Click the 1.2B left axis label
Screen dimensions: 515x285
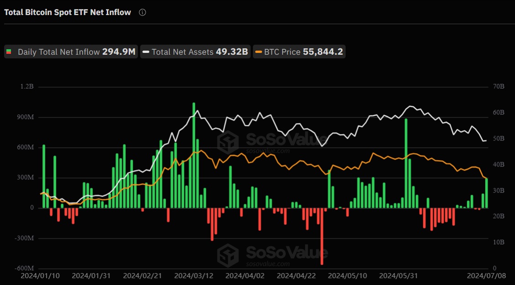(x=27, y=86)
